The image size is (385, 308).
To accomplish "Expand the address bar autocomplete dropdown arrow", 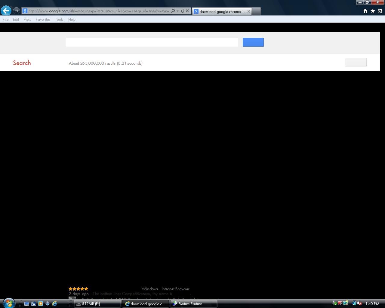I will (x=177, y=11).
